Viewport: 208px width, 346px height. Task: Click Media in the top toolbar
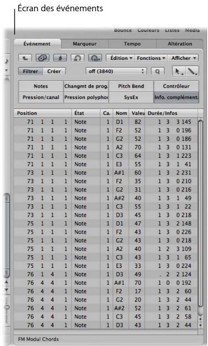[x=192, y=30]
